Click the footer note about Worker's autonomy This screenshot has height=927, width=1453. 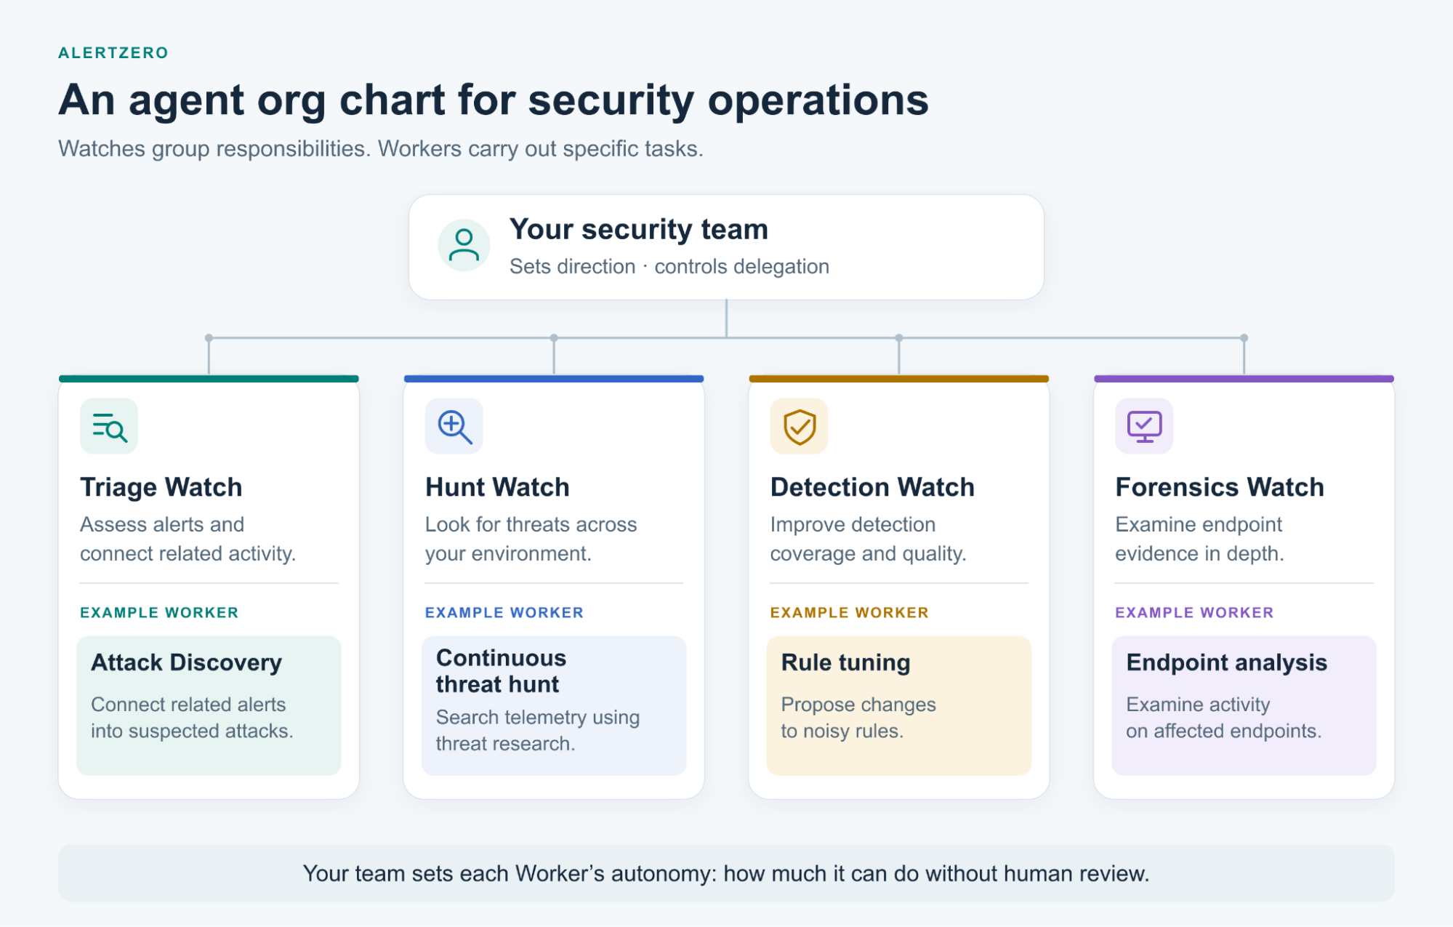point(726,873)
